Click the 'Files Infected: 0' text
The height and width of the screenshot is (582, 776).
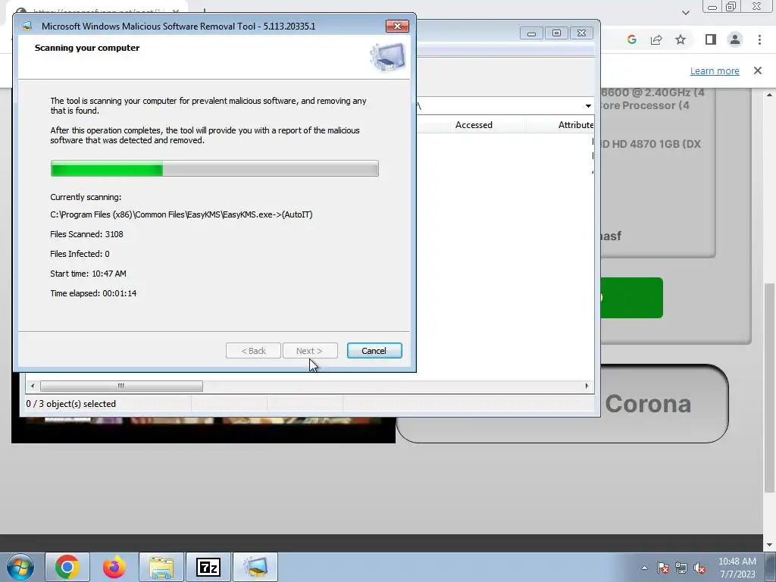[x=80, y=254]
